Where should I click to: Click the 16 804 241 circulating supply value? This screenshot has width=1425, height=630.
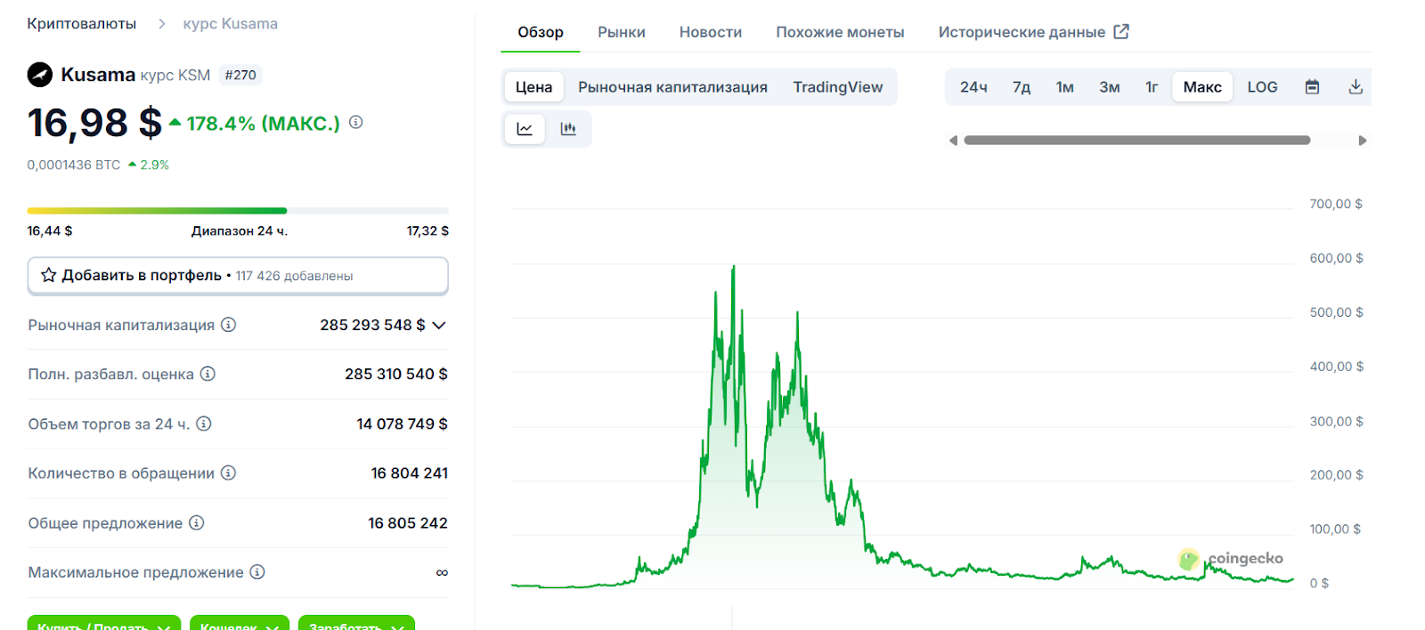(410, 473)
